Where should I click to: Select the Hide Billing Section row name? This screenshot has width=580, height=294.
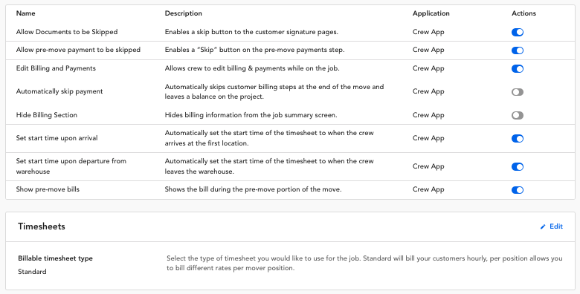pos(47,115)
